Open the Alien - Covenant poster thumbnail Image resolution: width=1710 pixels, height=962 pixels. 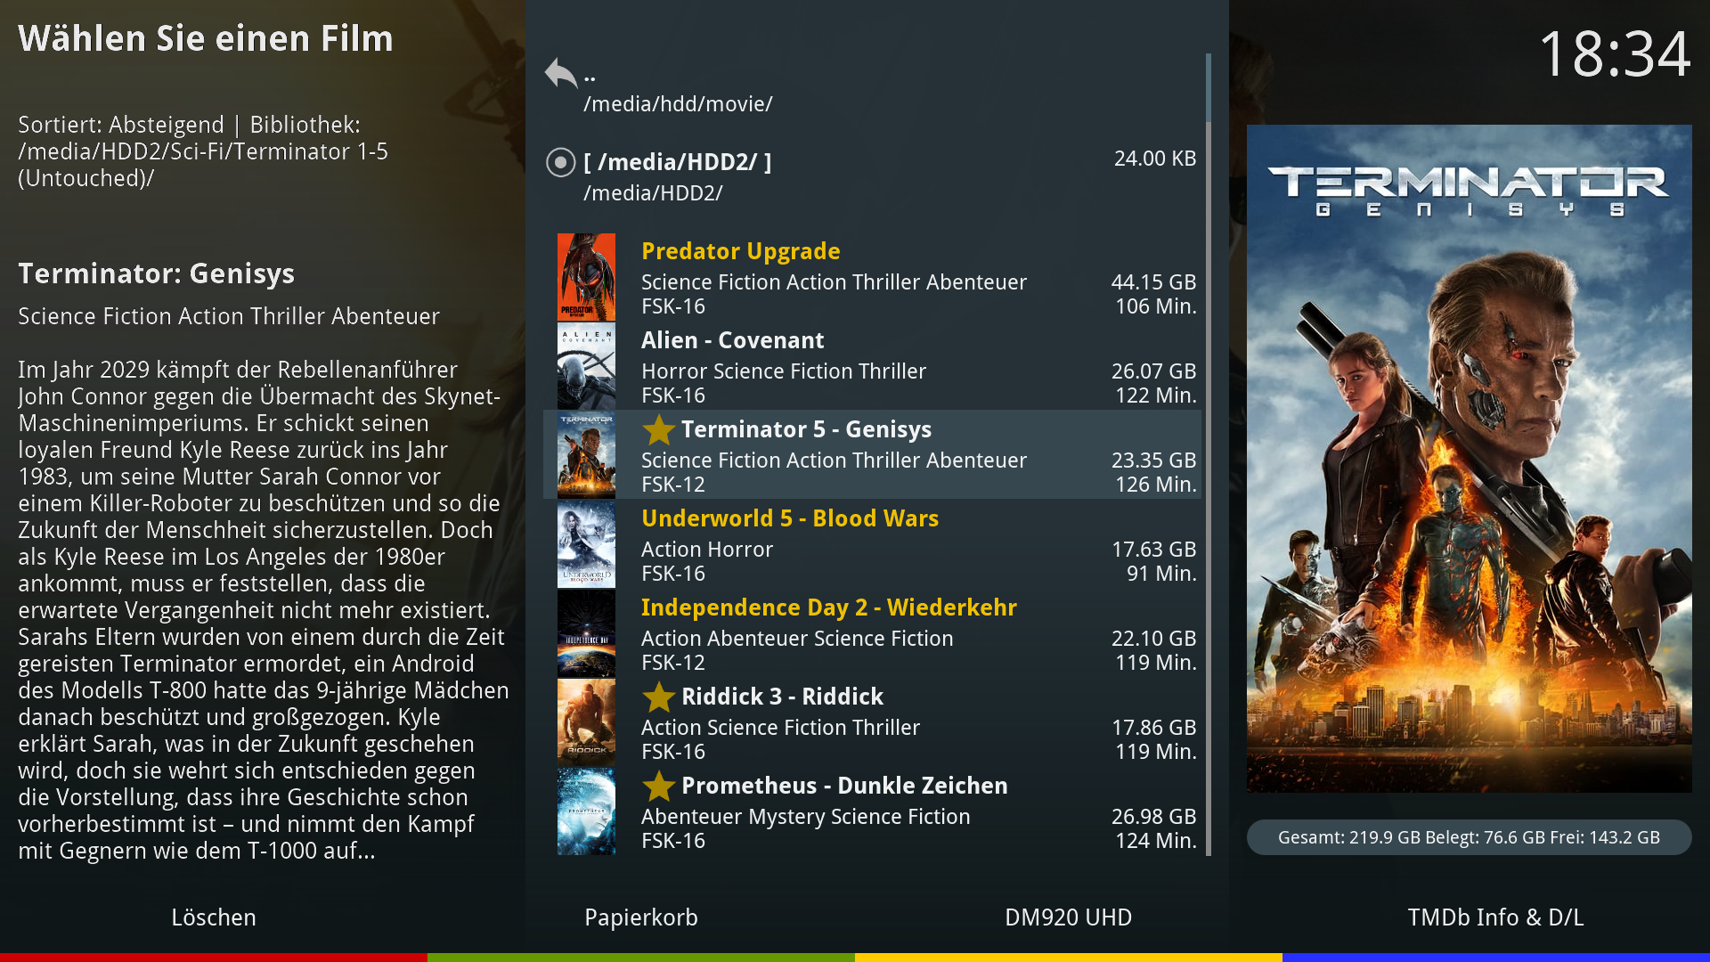point(586,366)
